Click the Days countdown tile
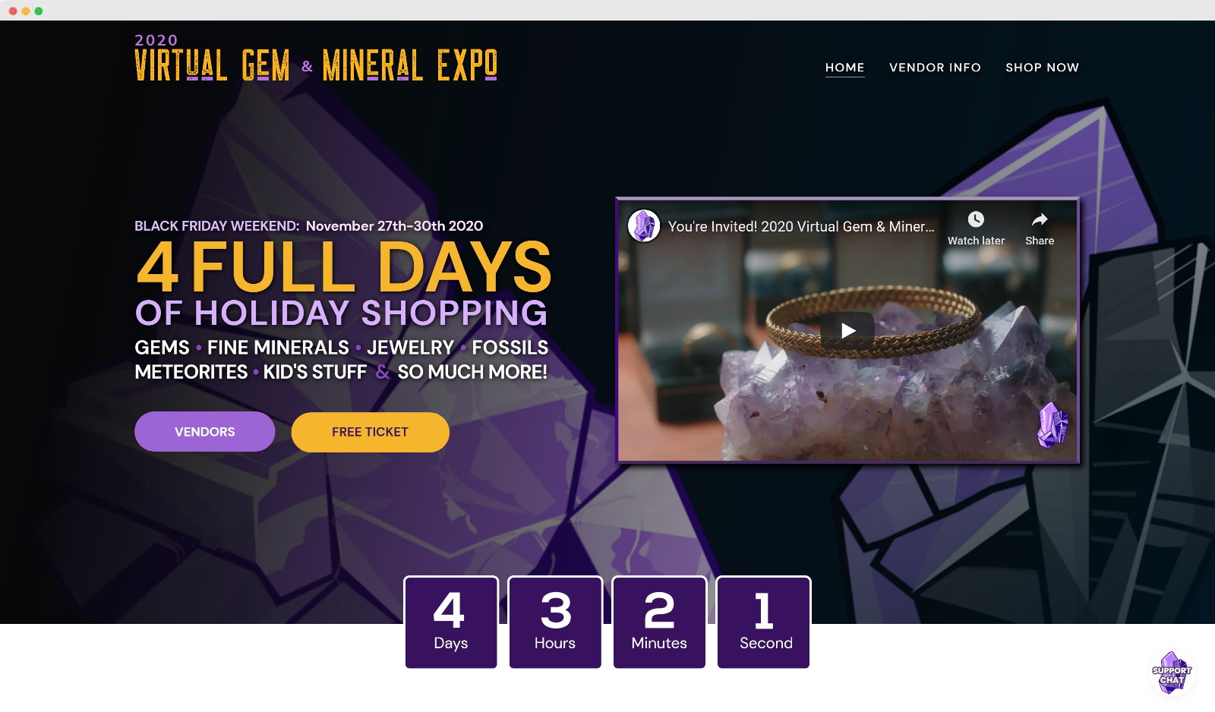 tap(451, 622)
